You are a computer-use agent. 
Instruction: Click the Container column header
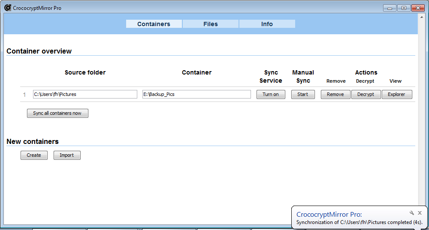coord(197,72)
